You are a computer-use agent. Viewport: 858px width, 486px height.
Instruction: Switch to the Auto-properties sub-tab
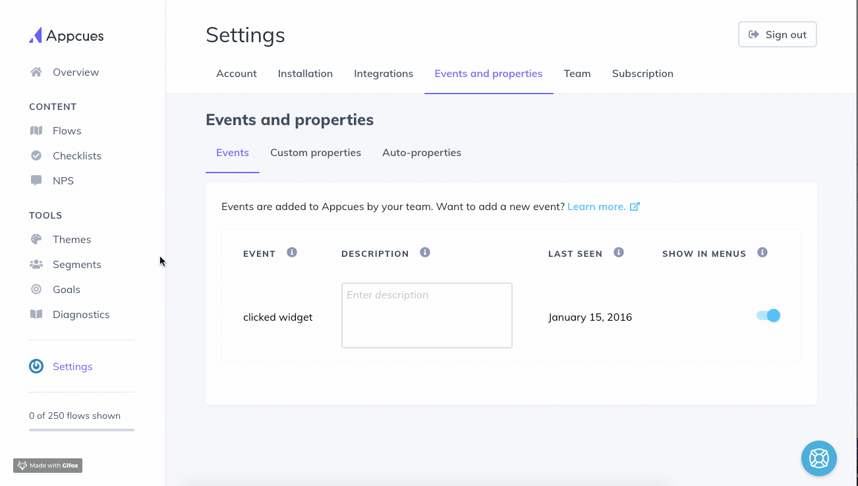click(x=422, y=153)
